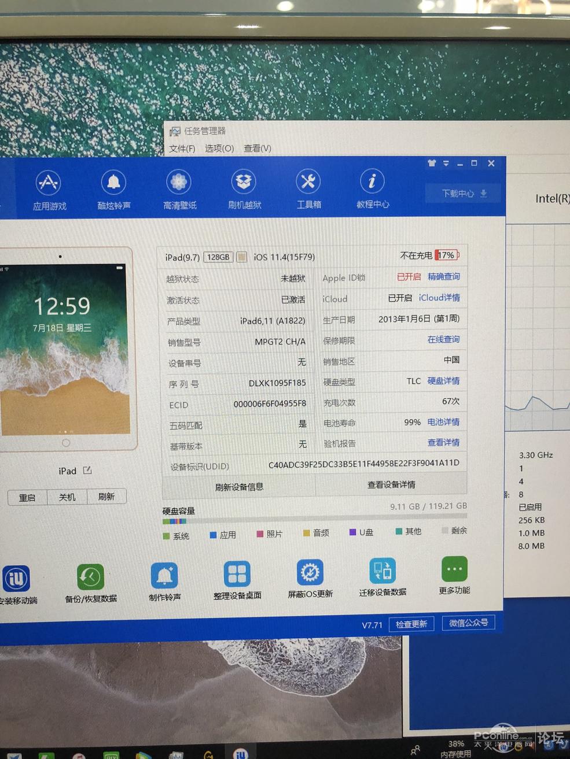The image size is (570, 759).
Task: Open the 高清壁纸 wallpapers section
Action: pyautogui.click(x=179, y=190)
